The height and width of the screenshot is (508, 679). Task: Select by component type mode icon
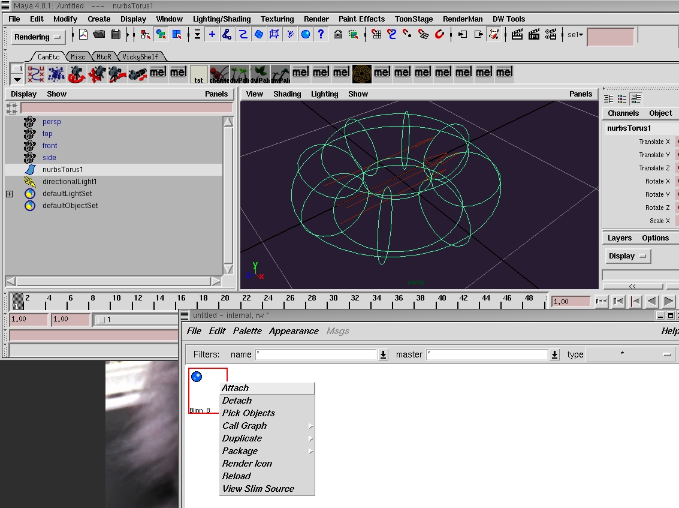[x=177, y=35]
